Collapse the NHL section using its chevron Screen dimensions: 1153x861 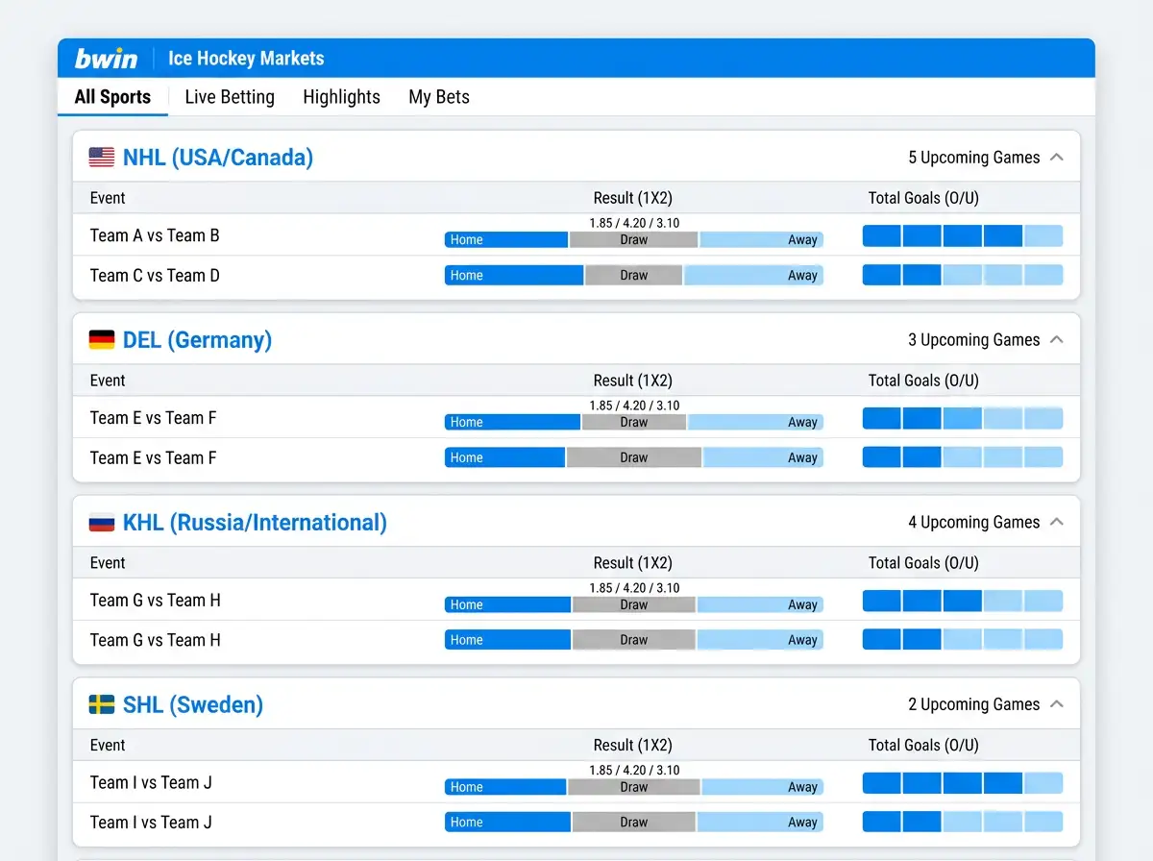point(1057,158)
